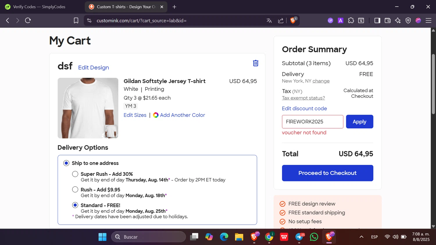Open a new browser tab
436x245 pixels.
pos(174,7)
